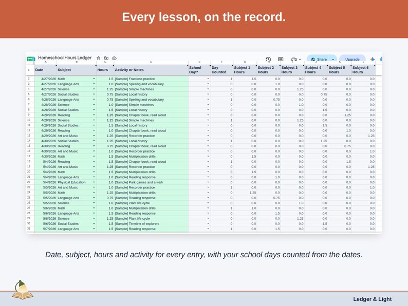Select the Activity or Notes header cell
This screenshot has height=306, width=408.
click(151, 70)
